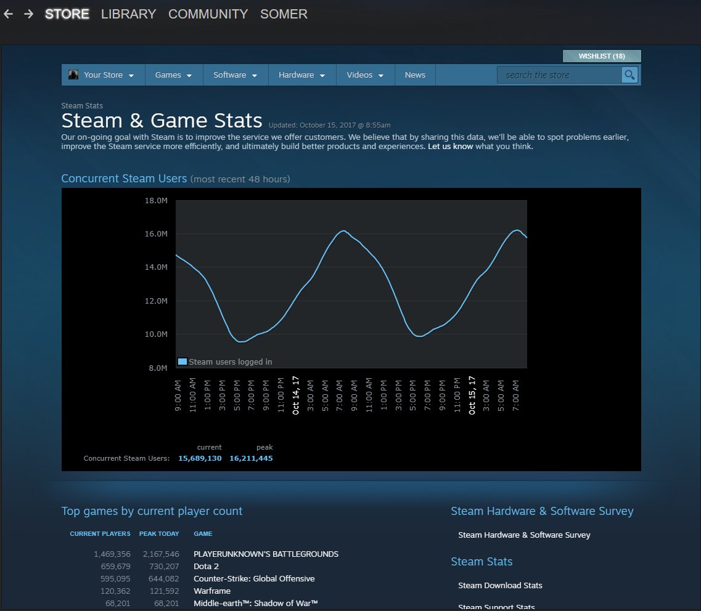Click the 120,362 current players value
This screenshot has width=701, height=611.
(x=115, y=591)
